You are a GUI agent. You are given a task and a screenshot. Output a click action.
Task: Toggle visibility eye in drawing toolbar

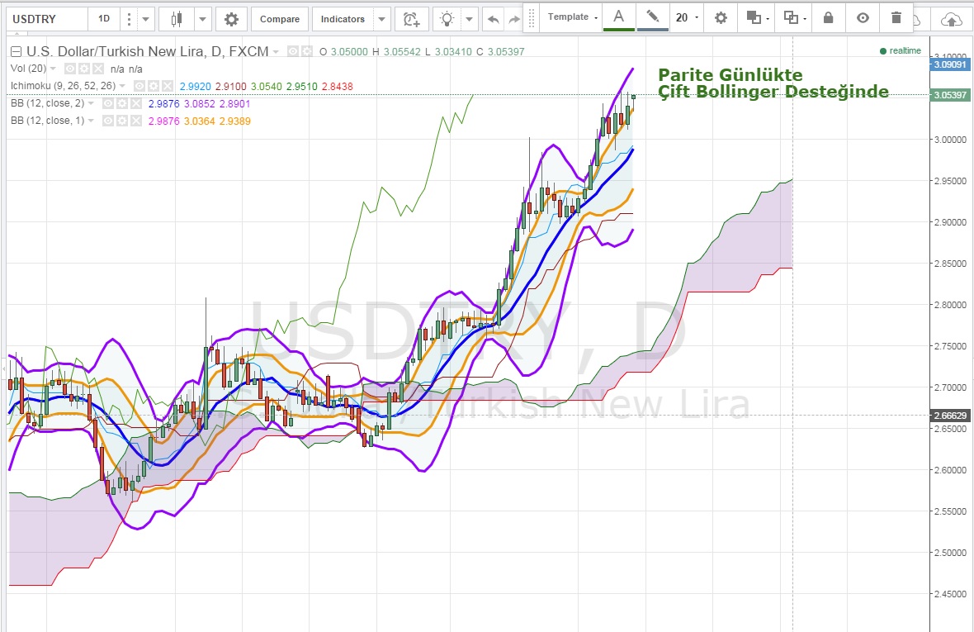point(863,17)
